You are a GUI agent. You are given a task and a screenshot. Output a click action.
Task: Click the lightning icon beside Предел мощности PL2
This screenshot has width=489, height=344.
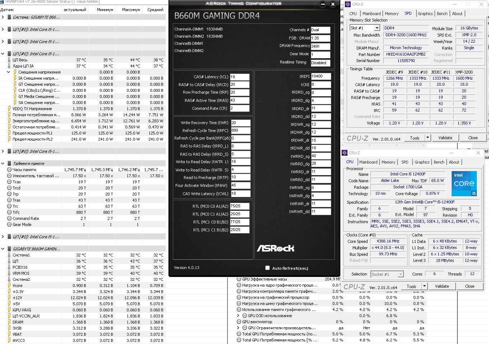[9, 139]
